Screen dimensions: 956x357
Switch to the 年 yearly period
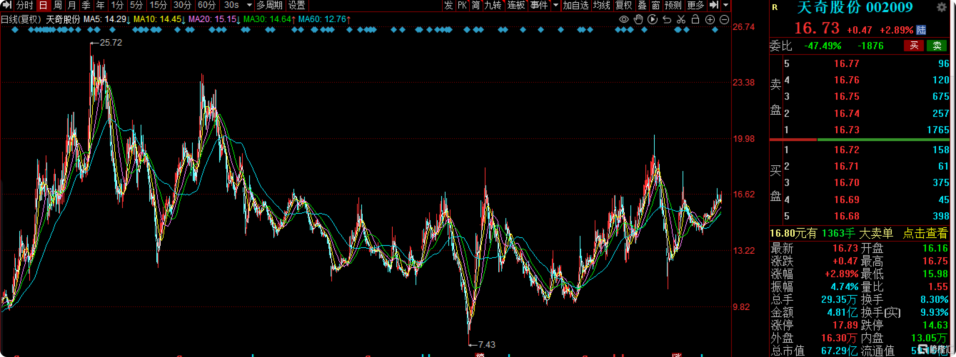(100, 5)
